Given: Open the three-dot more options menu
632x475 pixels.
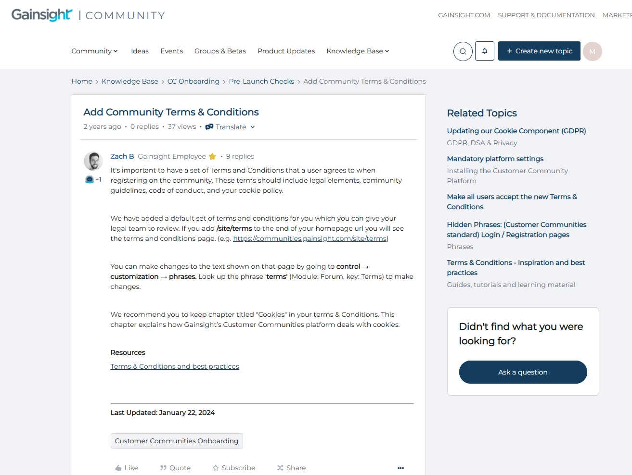Looking at the screenshot, I should (x=400, y=468).
